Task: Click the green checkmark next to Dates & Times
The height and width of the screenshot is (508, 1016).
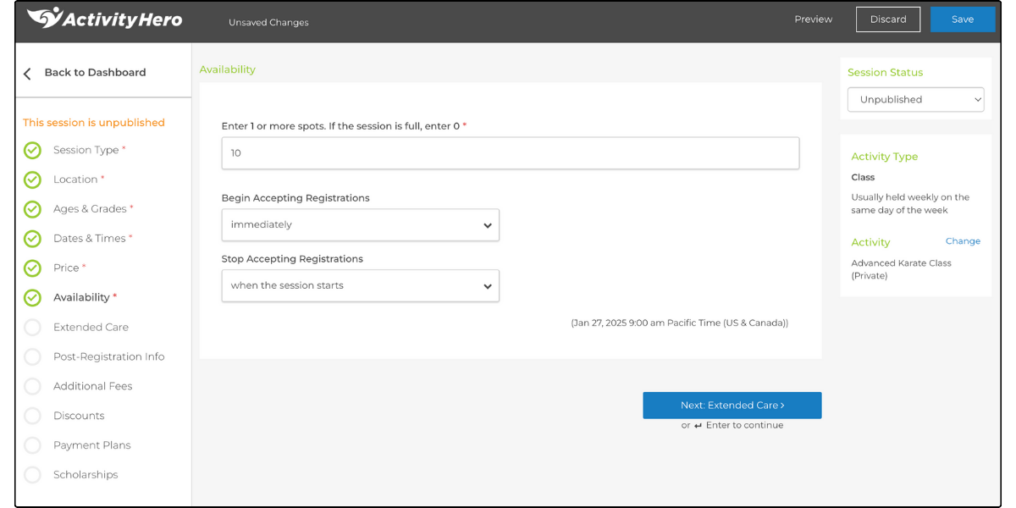Action: (x=32, y=240)
